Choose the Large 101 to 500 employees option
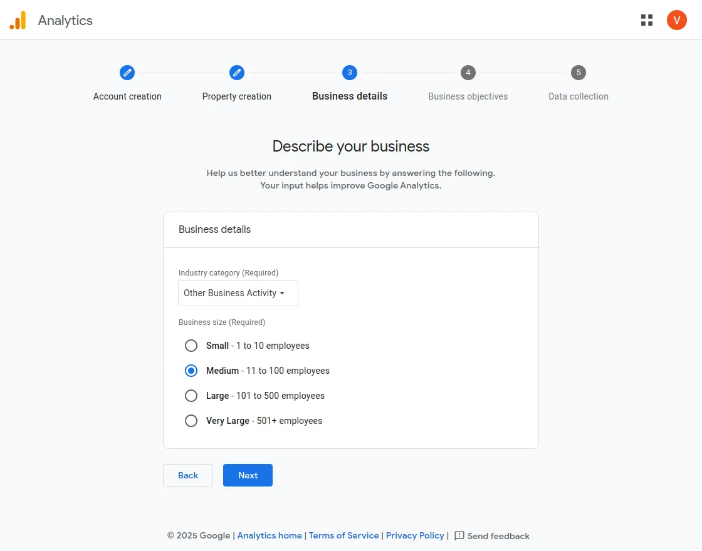 pyautogui.click(x=191, y=396)
